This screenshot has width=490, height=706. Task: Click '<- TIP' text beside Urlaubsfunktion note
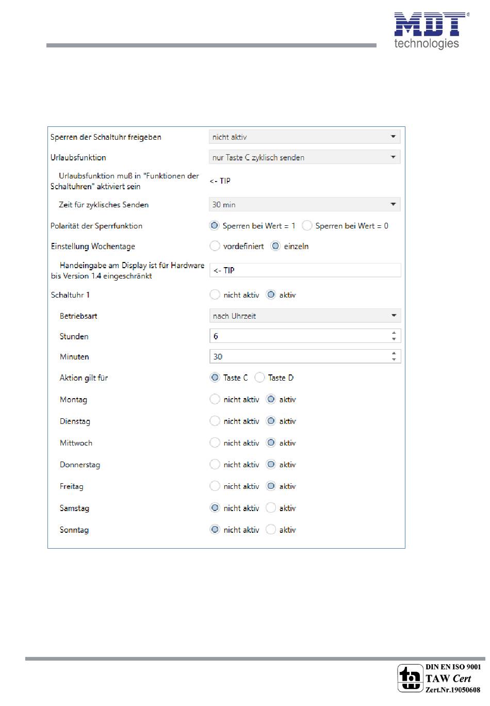(x=220, y=181)
